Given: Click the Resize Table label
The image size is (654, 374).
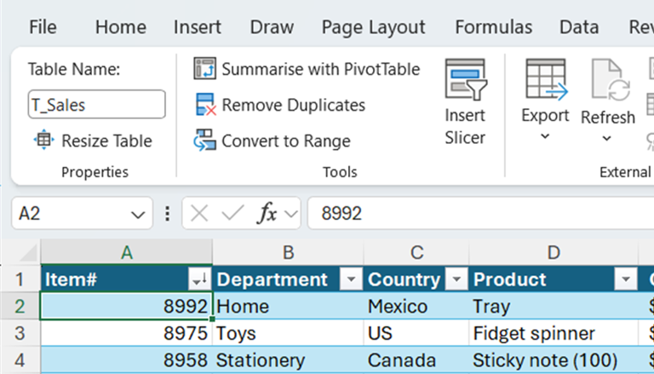Looking at the screenshot, I should pyautogui.click(x=106, y=141).
